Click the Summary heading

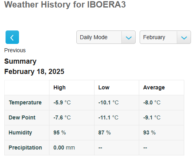20,61
